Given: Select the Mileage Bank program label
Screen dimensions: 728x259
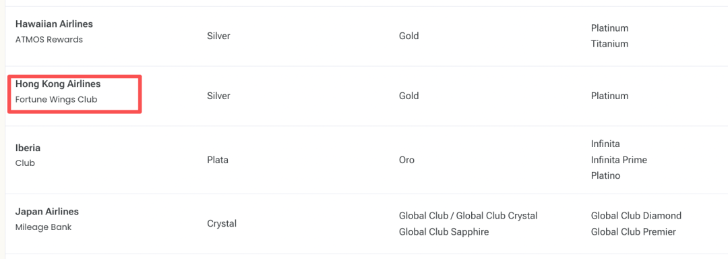Looking at the screenshot, I should (x=44, y=227).
